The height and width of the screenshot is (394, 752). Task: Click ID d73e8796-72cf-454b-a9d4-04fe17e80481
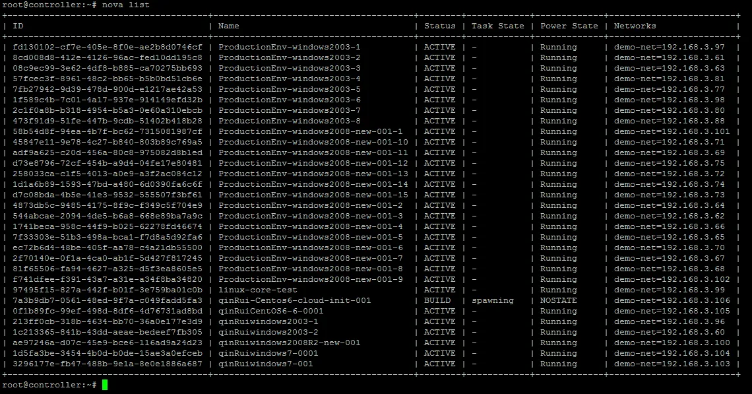click(108, 163)
